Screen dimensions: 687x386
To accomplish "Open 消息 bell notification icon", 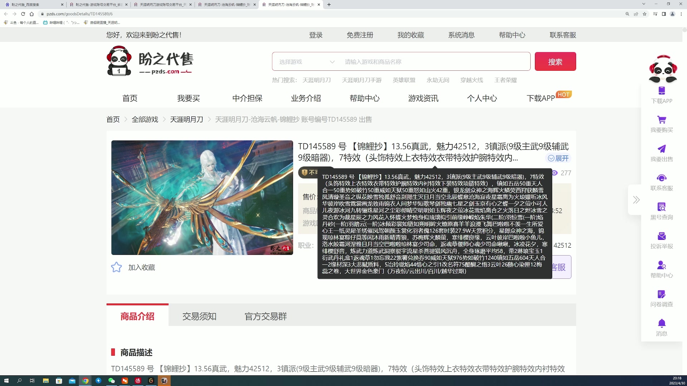I will pos(662,323).
